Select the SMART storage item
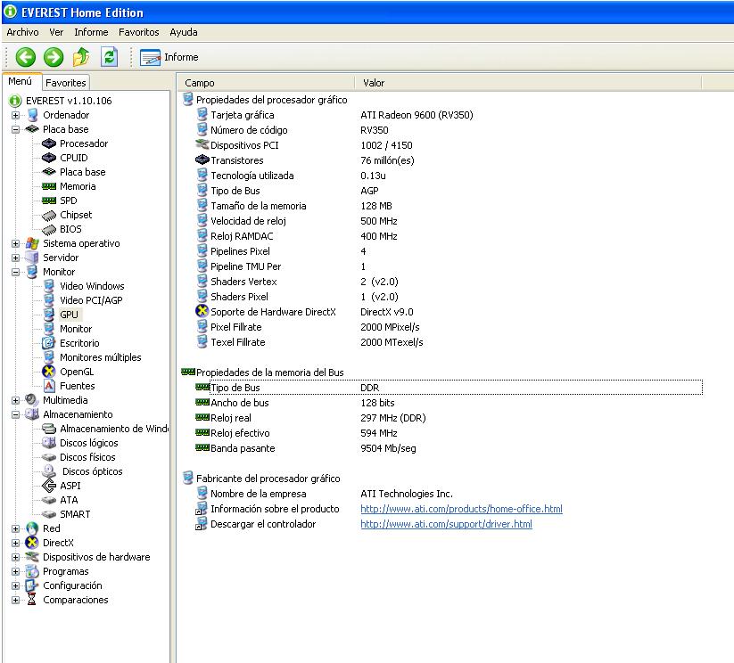 [x=75, y=514]
